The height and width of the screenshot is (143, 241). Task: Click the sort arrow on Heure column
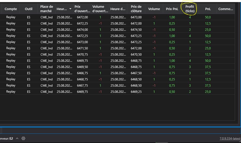70,9
